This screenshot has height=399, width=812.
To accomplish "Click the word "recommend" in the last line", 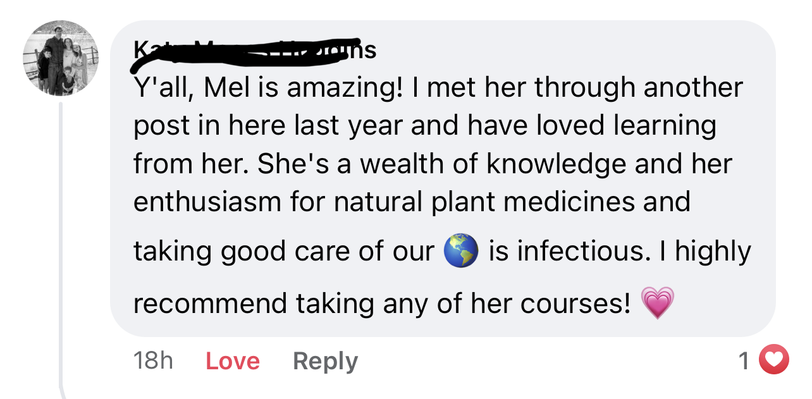I will click(209, 304).
